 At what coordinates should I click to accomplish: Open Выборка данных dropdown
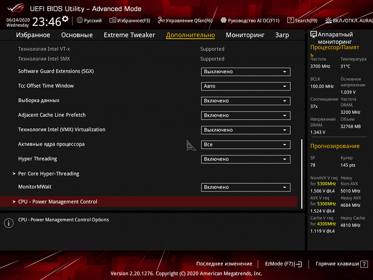point(246,101)
